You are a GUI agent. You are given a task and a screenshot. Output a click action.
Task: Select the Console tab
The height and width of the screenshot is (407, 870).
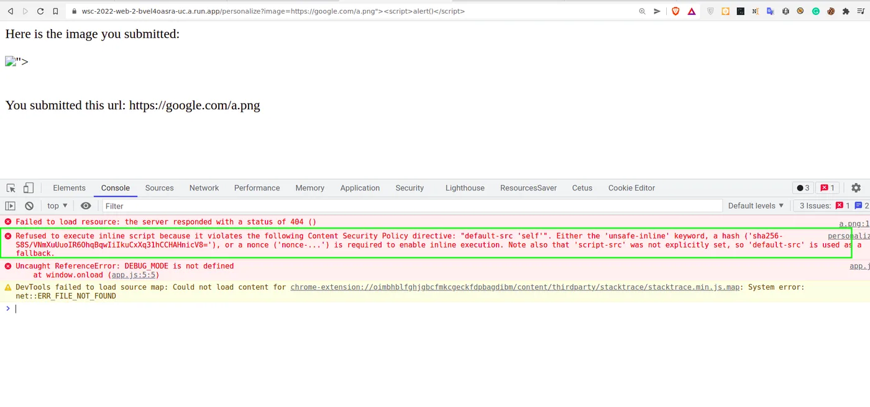click(x=116, y=188)
